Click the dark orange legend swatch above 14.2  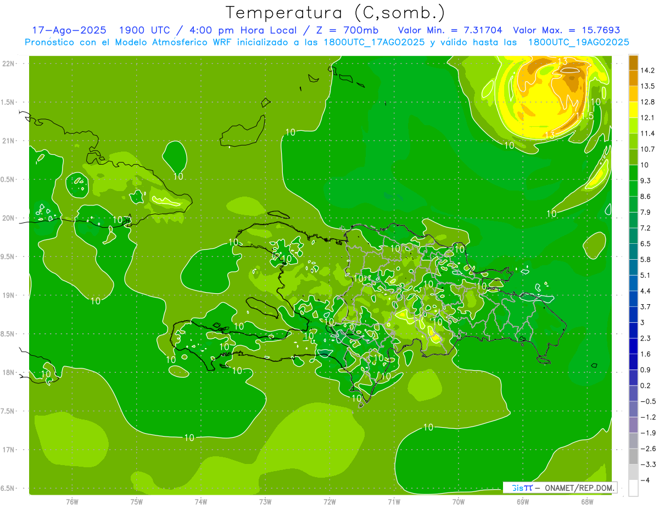point(633,63)
